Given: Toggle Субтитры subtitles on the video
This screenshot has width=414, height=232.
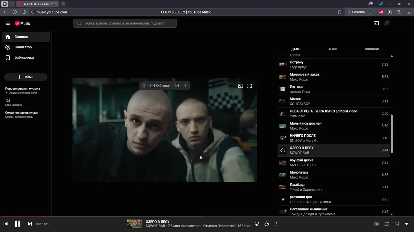Looking at the screenshot, I should pos(160,86).
